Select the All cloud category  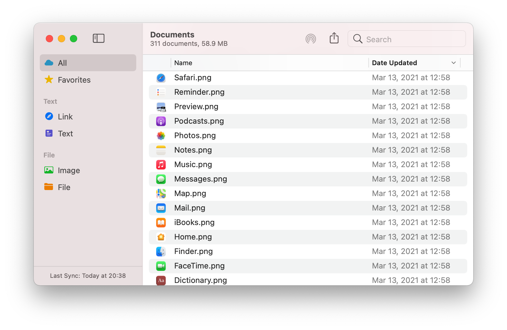click(88, 63)
